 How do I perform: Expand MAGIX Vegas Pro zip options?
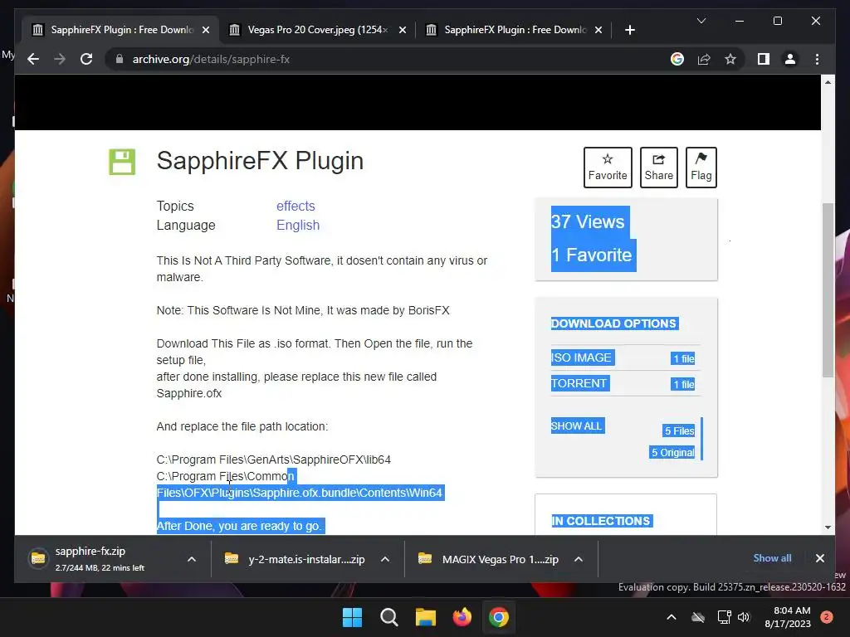[x=579, y=559]
